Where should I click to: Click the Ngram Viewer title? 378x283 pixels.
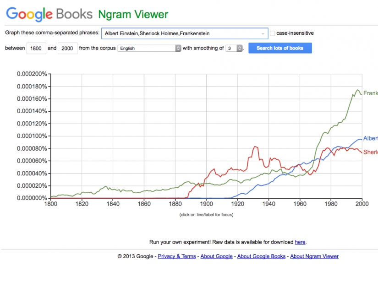click(133, 14)
